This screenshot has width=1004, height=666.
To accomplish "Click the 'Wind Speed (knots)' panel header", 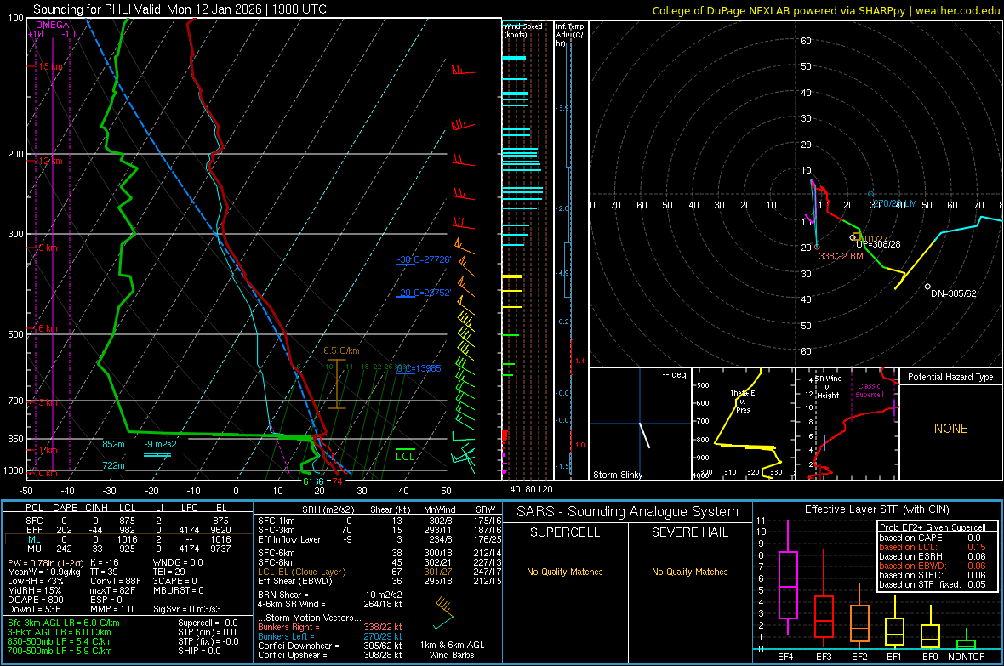I will (x=523, y=30).
